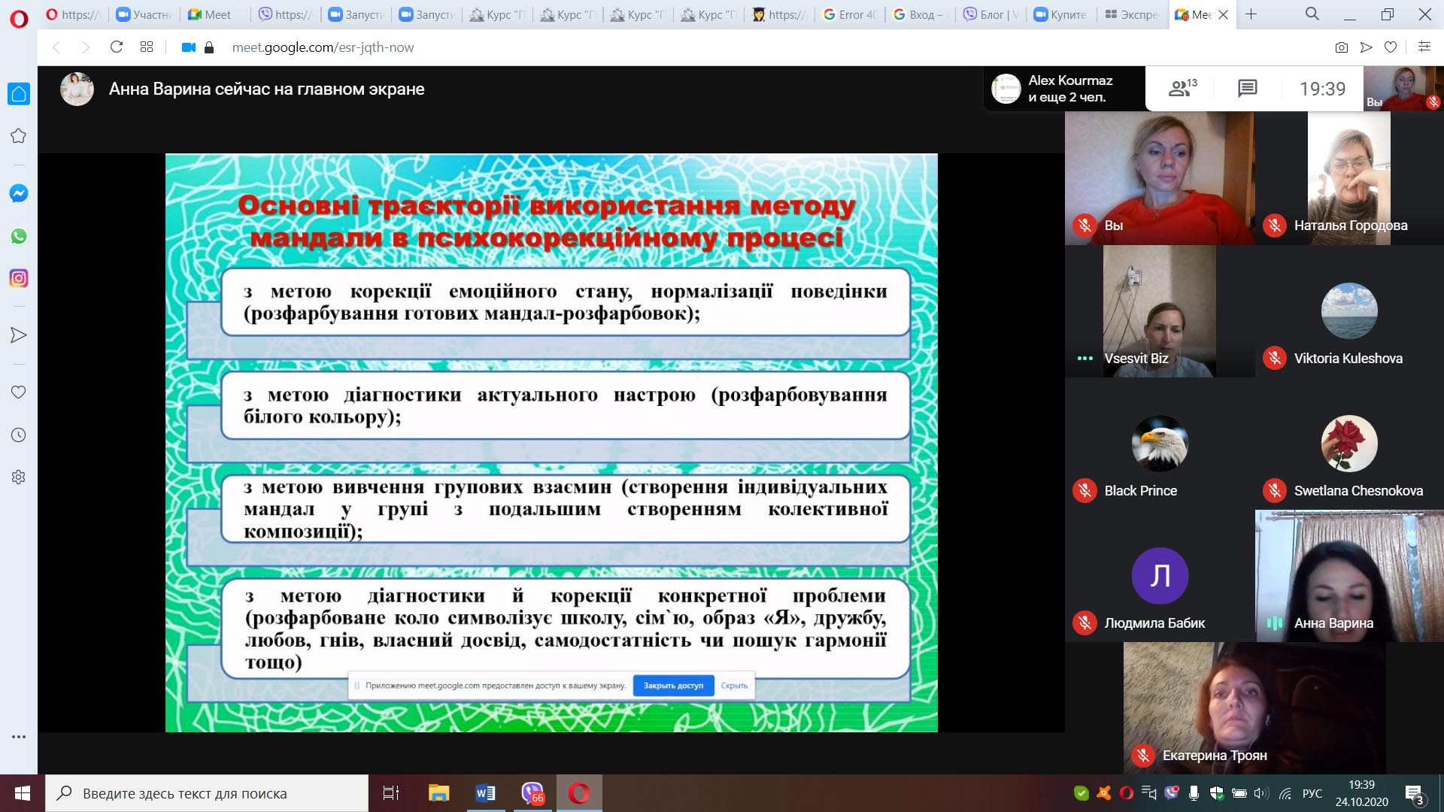
Task: Click the Скрыть link
Action: [734, 686]
